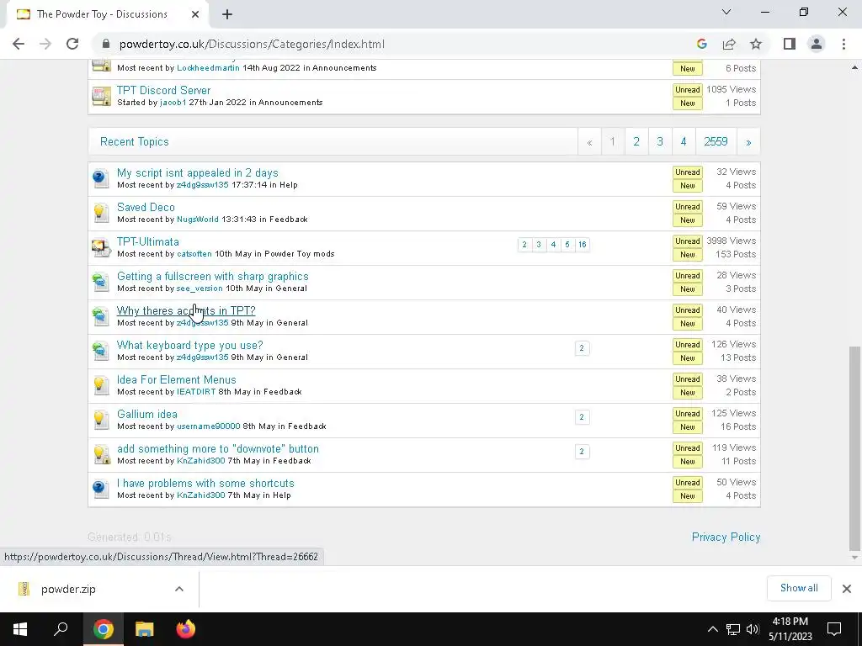Viewport: 862px width, 646px height.
Task: Click the question icon beside 'I have problems with some shortcuts'
Action: tap(101, 490)
